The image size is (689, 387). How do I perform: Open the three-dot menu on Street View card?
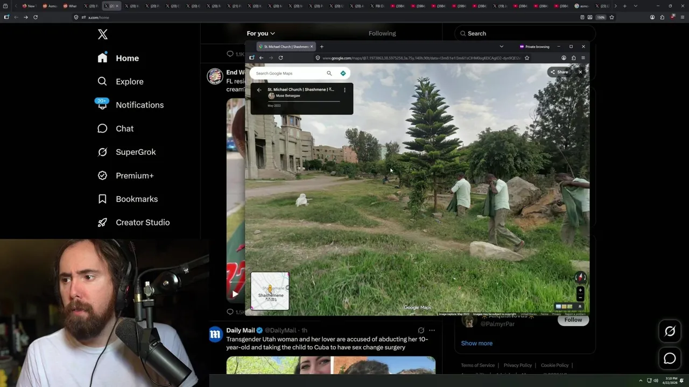pyautogui.click(x=344, y=90)
